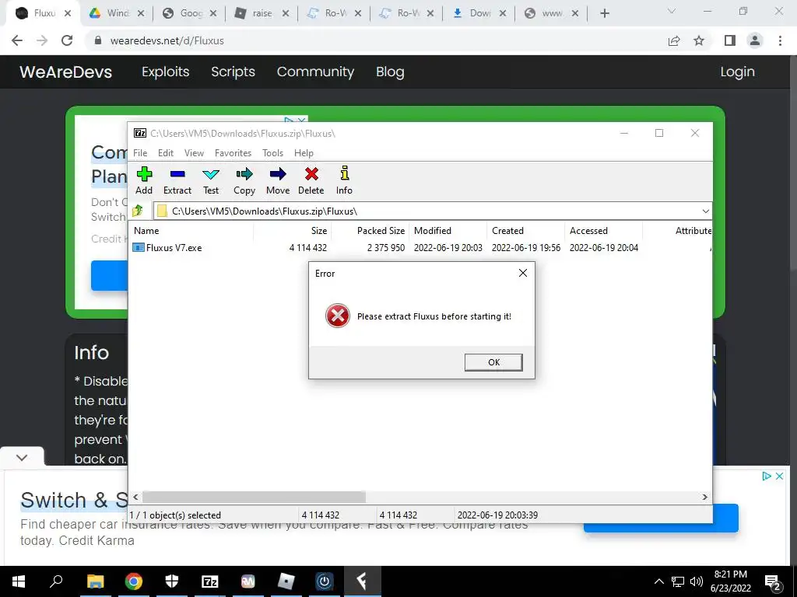Reload the page in Chrome
The image size is (797, 597).
[x=67, y=40]
